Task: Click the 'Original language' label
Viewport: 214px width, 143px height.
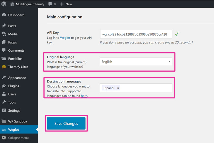Action: [61, 57]
